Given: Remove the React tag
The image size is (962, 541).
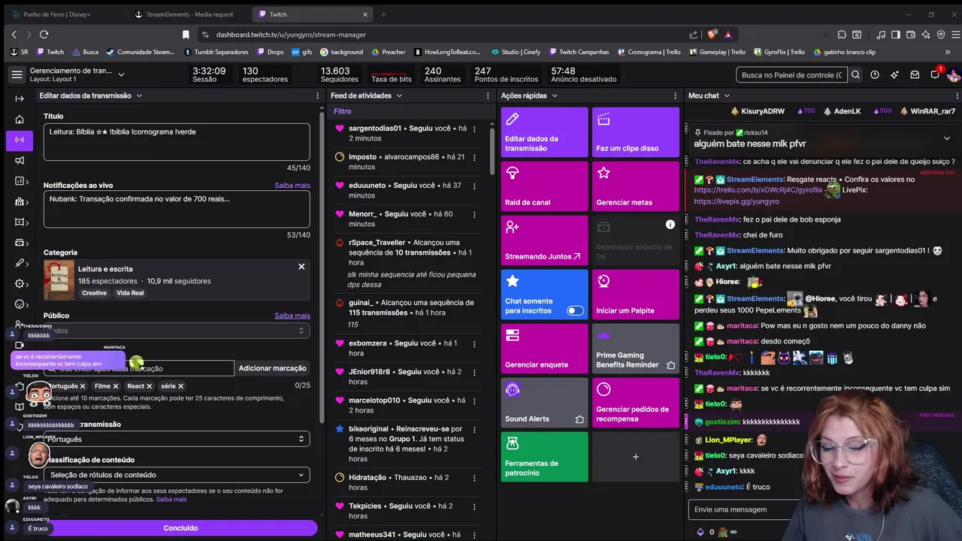Looking at the screenshot, I should point(149,386).
